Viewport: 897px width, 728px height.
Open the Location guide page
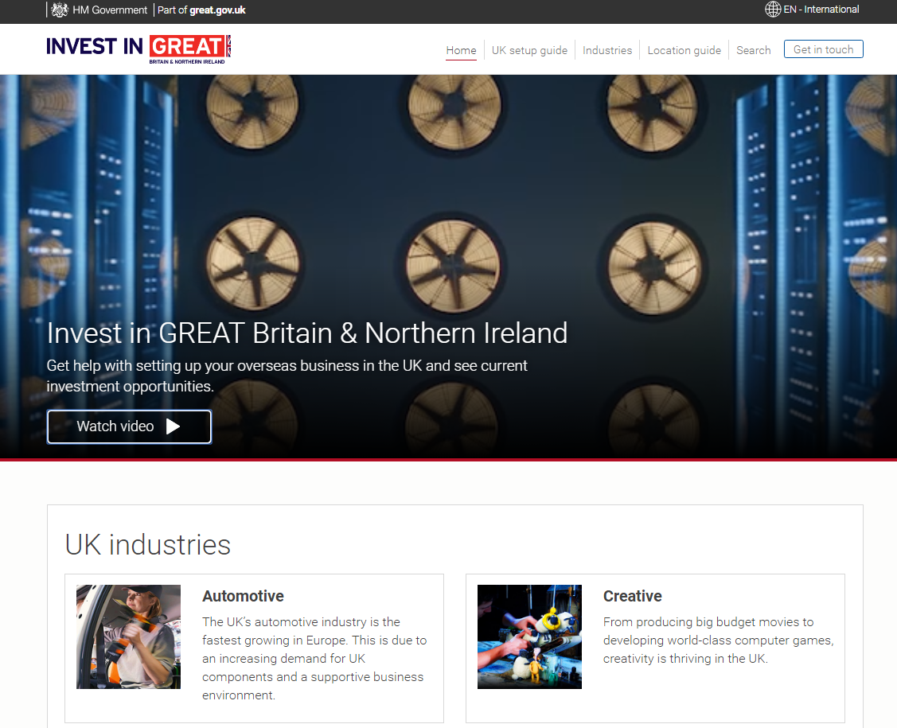[684, 50]
